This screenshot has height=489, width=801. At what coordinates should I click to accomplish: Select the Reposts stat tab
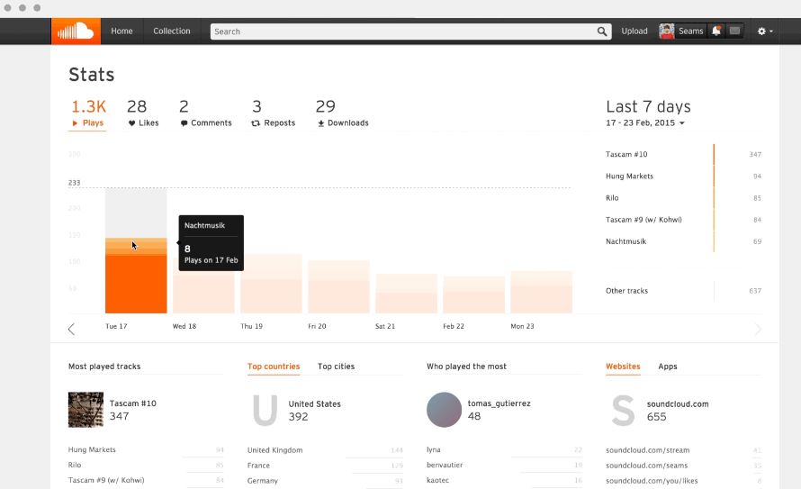[274, 113]
